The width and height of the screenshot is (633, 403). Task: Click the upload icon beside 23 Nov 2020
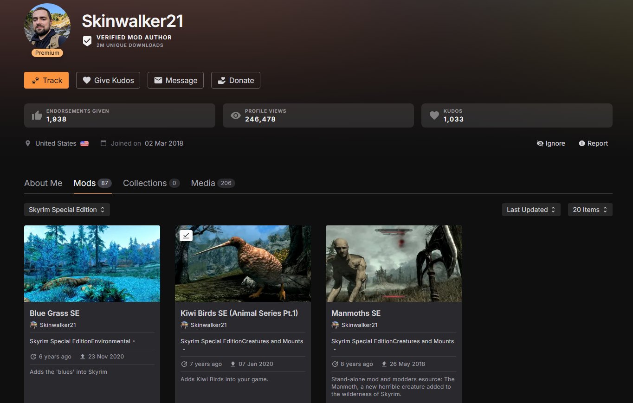click(83, 357)
